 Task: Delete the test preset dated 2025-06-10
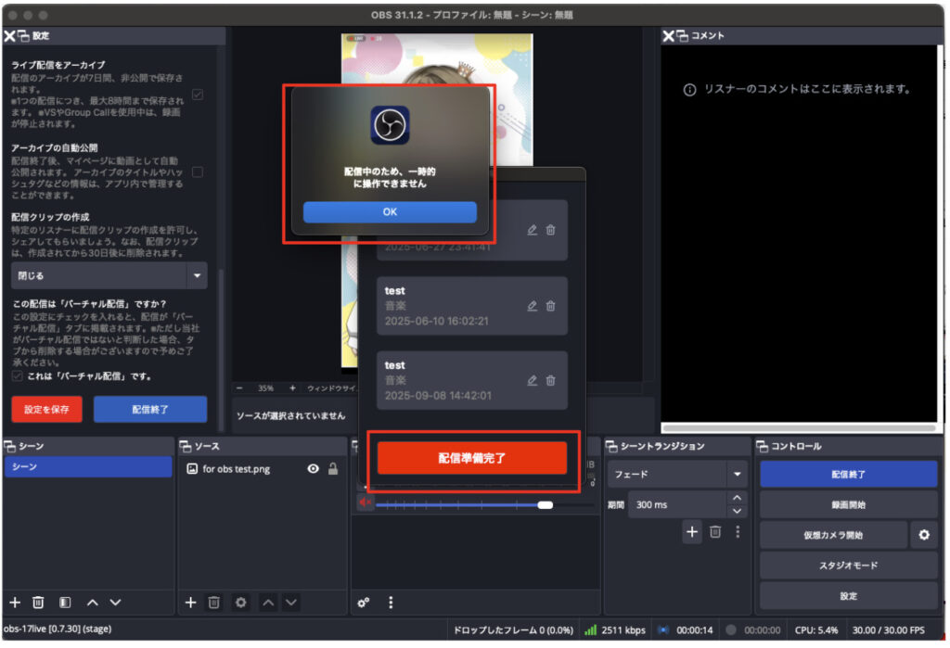550,305
